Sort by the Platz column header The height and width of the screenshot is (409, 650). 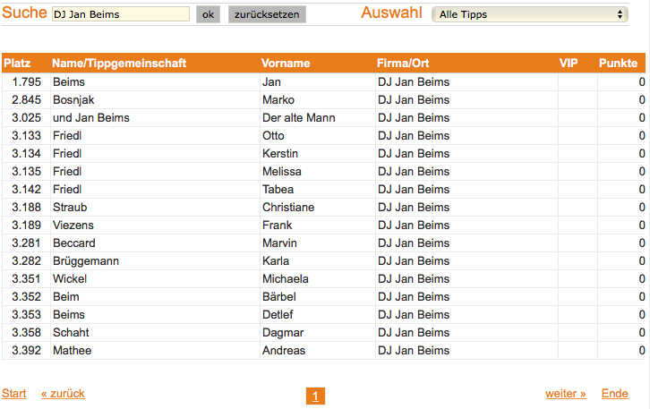tap(17, 63)
